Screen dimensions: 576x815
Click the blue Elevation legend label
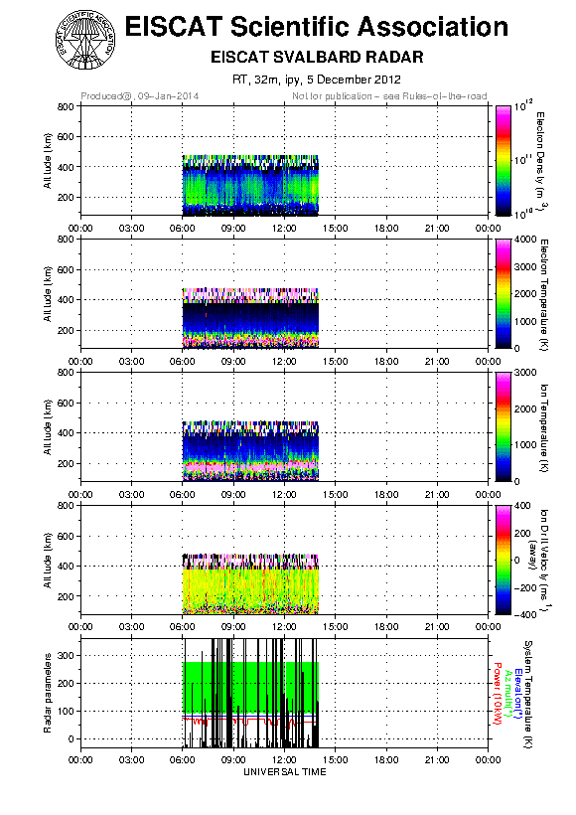(x=517, y=694)
